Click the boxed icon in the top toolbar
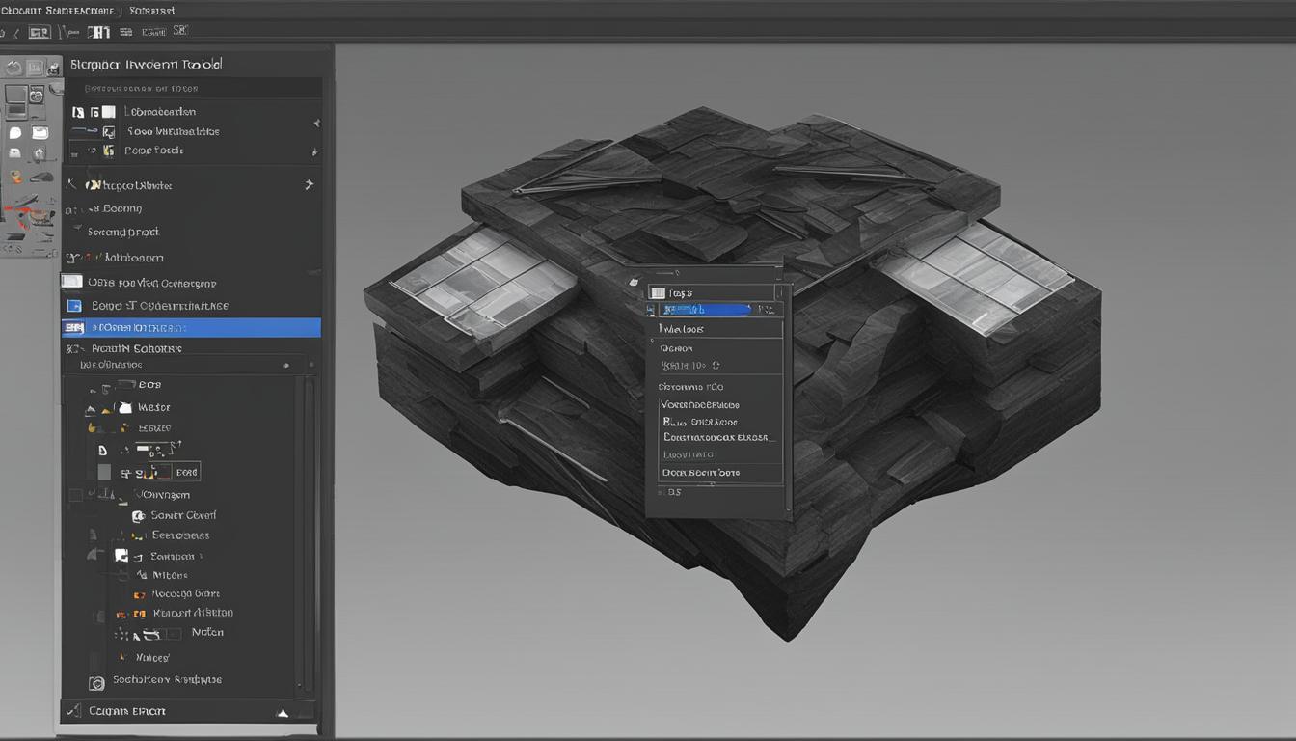 (x=40, y=32)
